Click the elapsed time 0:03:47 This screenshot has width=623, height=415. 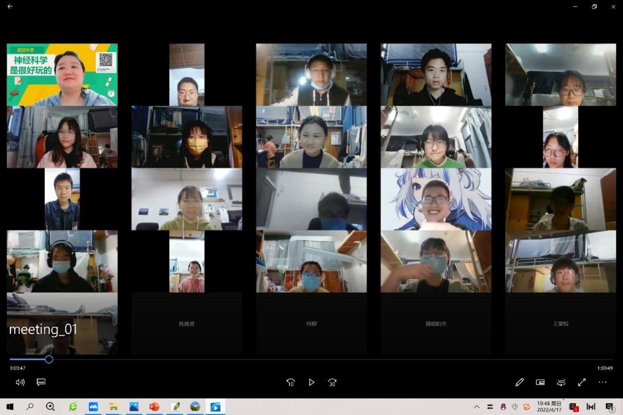[18, 368]
